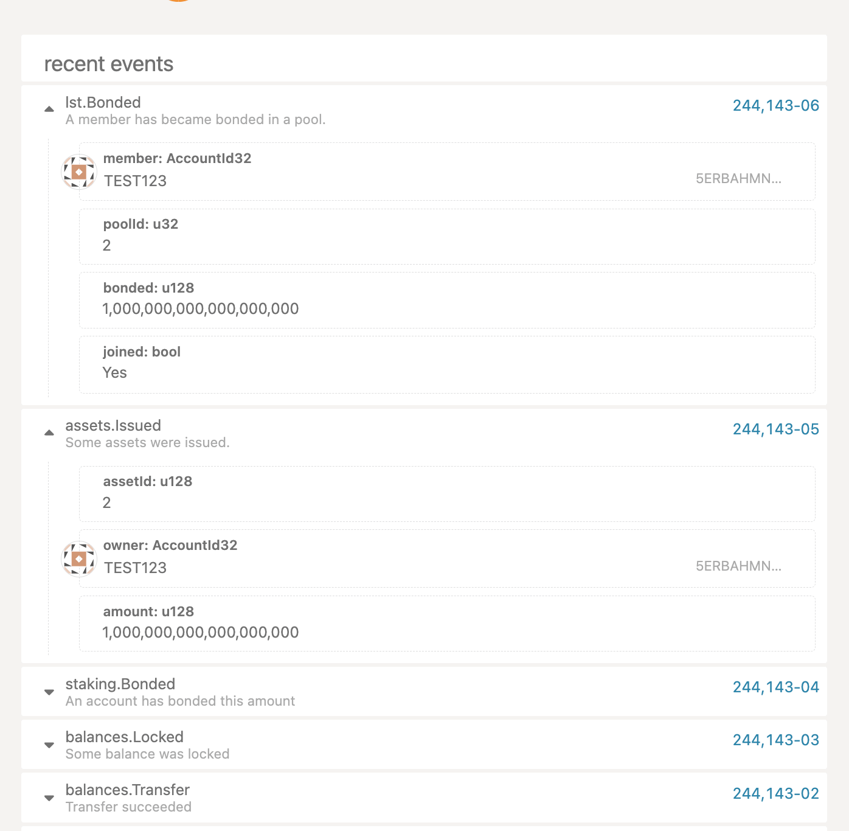Viewport: 849px width, 831px height.
Task: Collapse the lst.Bonded event details
Action: pyautogui.click(x=49, y=108)
